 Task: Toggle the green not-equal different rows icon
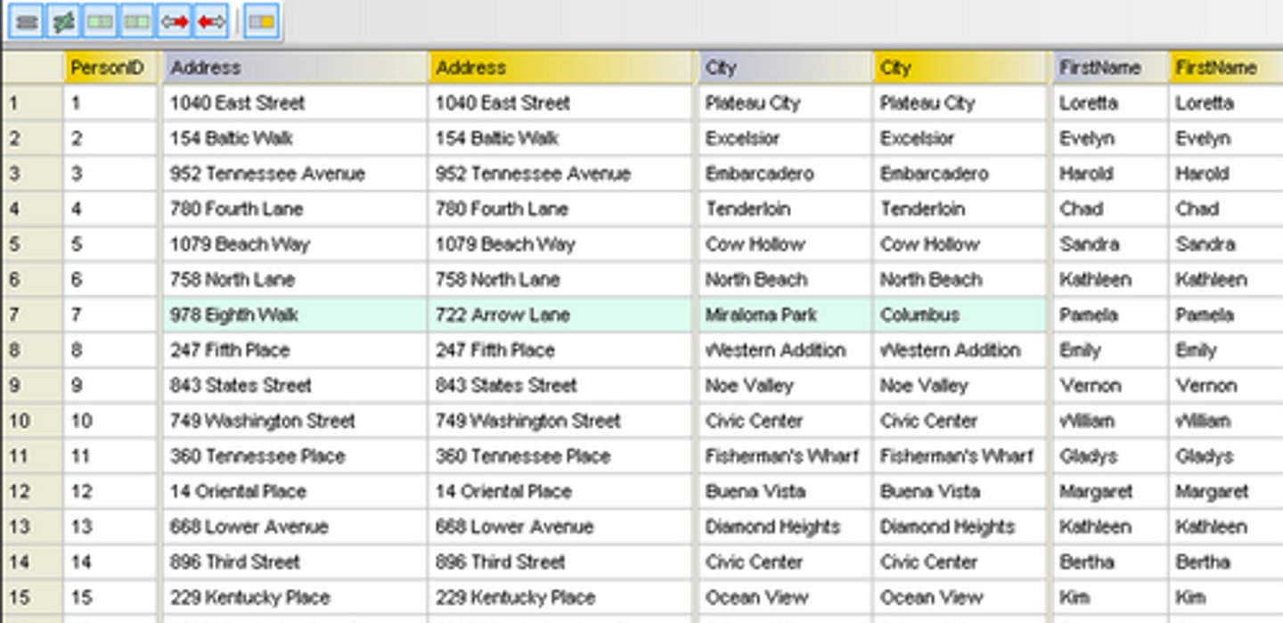63,21
